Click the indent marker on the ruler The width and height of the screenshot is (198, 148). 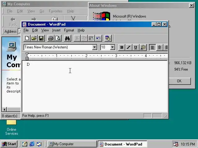[27, 56]
